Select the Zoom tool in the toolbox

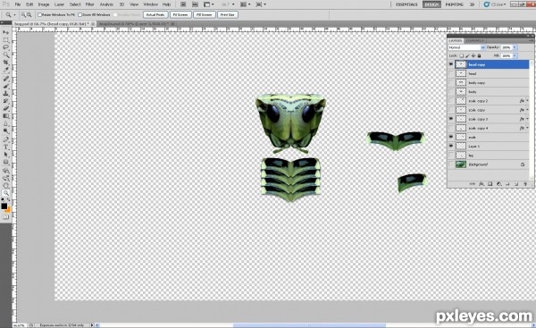(6, 193)
